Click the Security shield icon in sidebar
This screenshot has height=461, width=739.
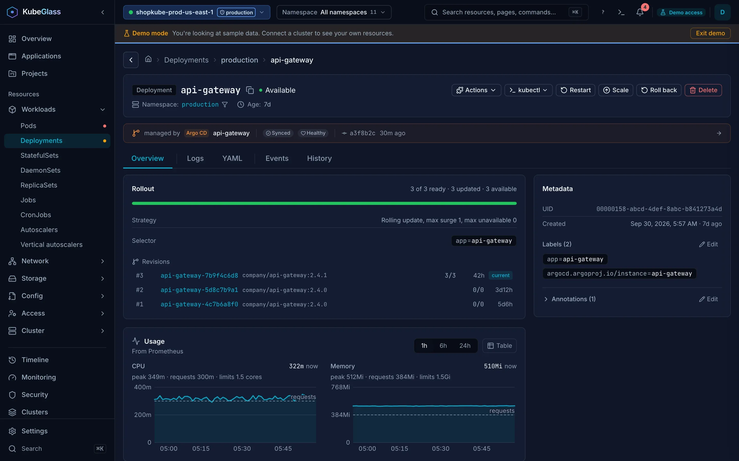pos(12,394)
